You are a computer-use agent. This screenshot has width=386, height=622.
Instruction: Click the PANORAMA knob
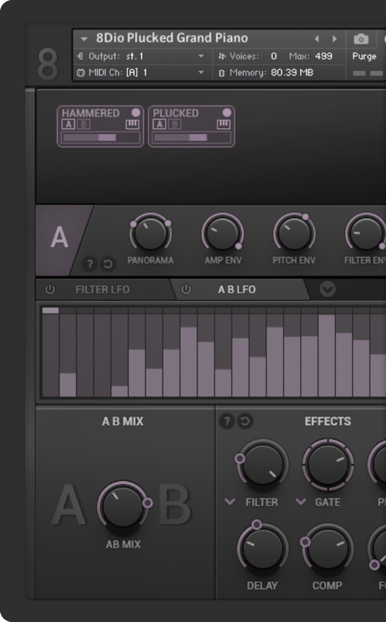click(150, 234)
